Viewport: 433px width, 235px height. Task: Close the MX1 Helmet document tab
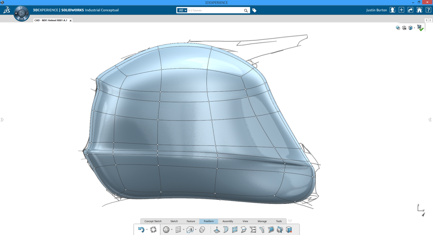pyautogui.click(x=70, y=21)
